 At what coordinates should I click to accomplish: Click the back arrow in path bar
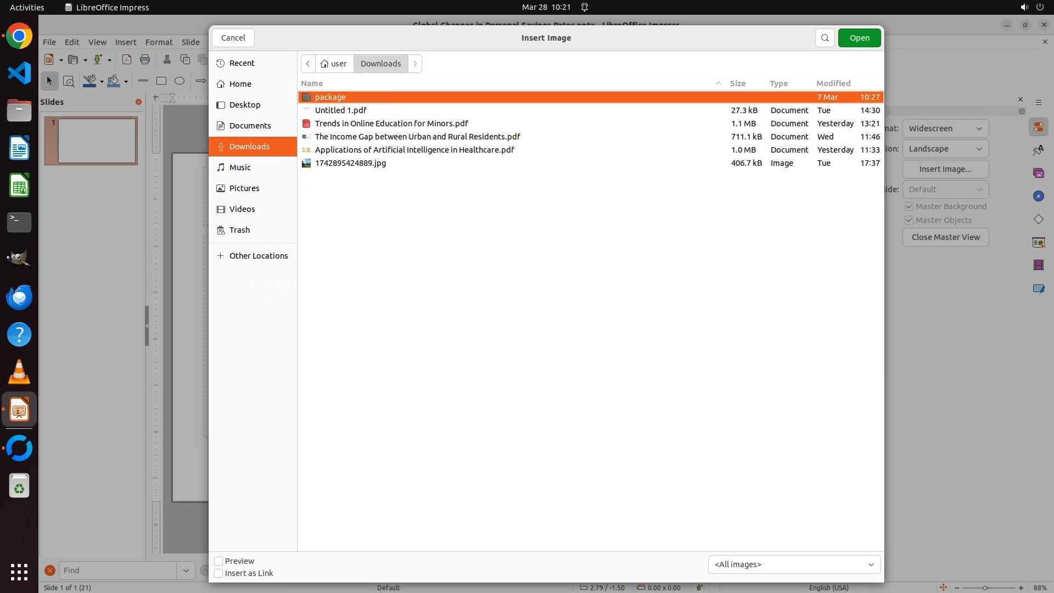308,64
